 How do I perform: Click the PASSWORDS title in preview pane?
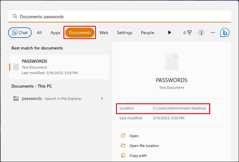click(172, 80)
